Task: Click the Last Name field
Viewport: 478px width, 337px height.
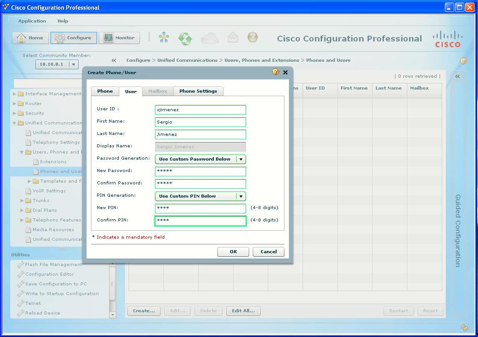Action: [x=200, y=135]
